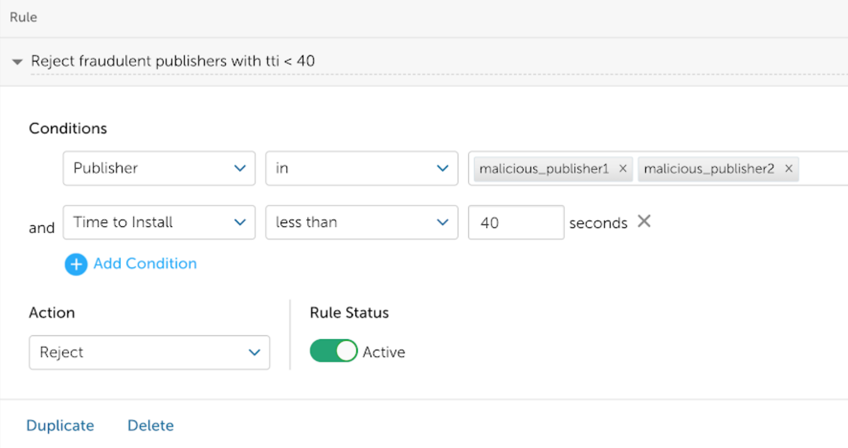Screen dimensions: 848x448
Task: Open the Reject action dropdown
Action: (149, 352)
